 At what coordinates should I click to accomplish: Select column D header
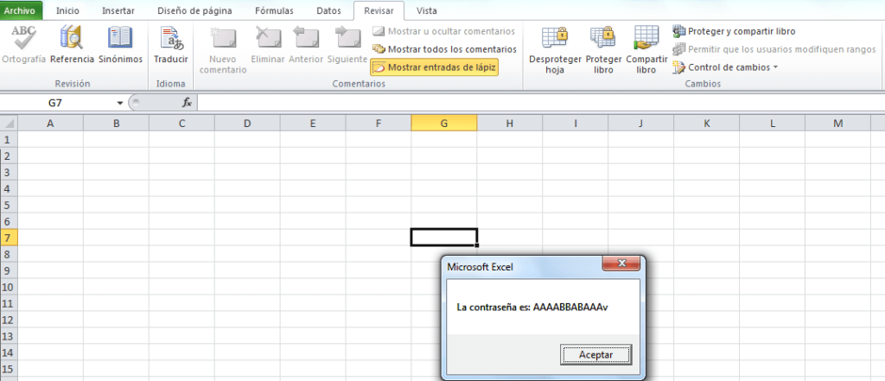(247, 123)
